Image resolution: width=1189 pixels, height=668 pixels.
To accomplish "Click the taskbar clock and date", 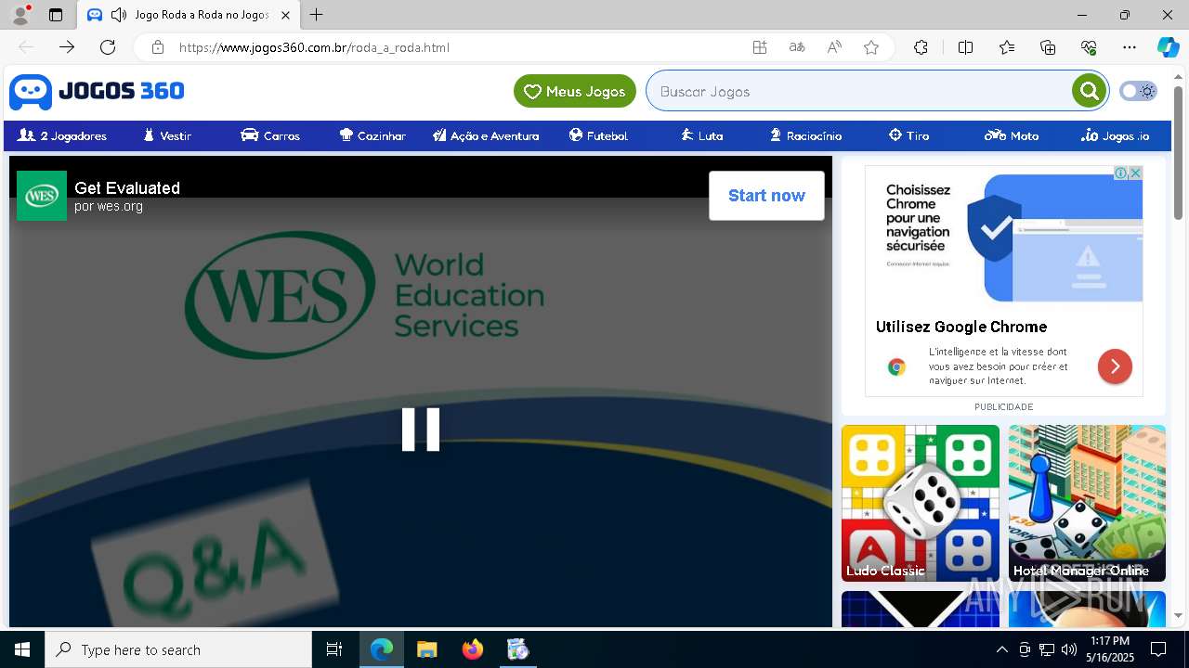I will click(x=1111, y=649).
